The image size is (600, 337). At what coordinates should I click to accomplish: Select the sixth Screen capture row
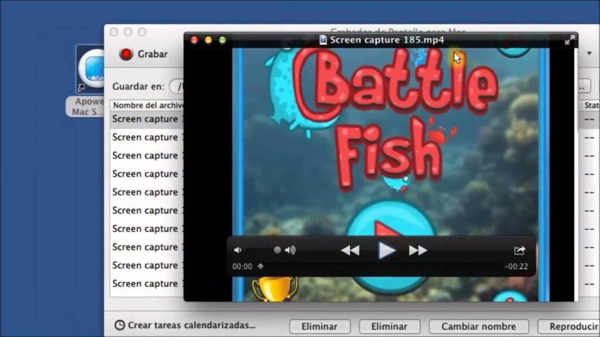pos(147,211)
